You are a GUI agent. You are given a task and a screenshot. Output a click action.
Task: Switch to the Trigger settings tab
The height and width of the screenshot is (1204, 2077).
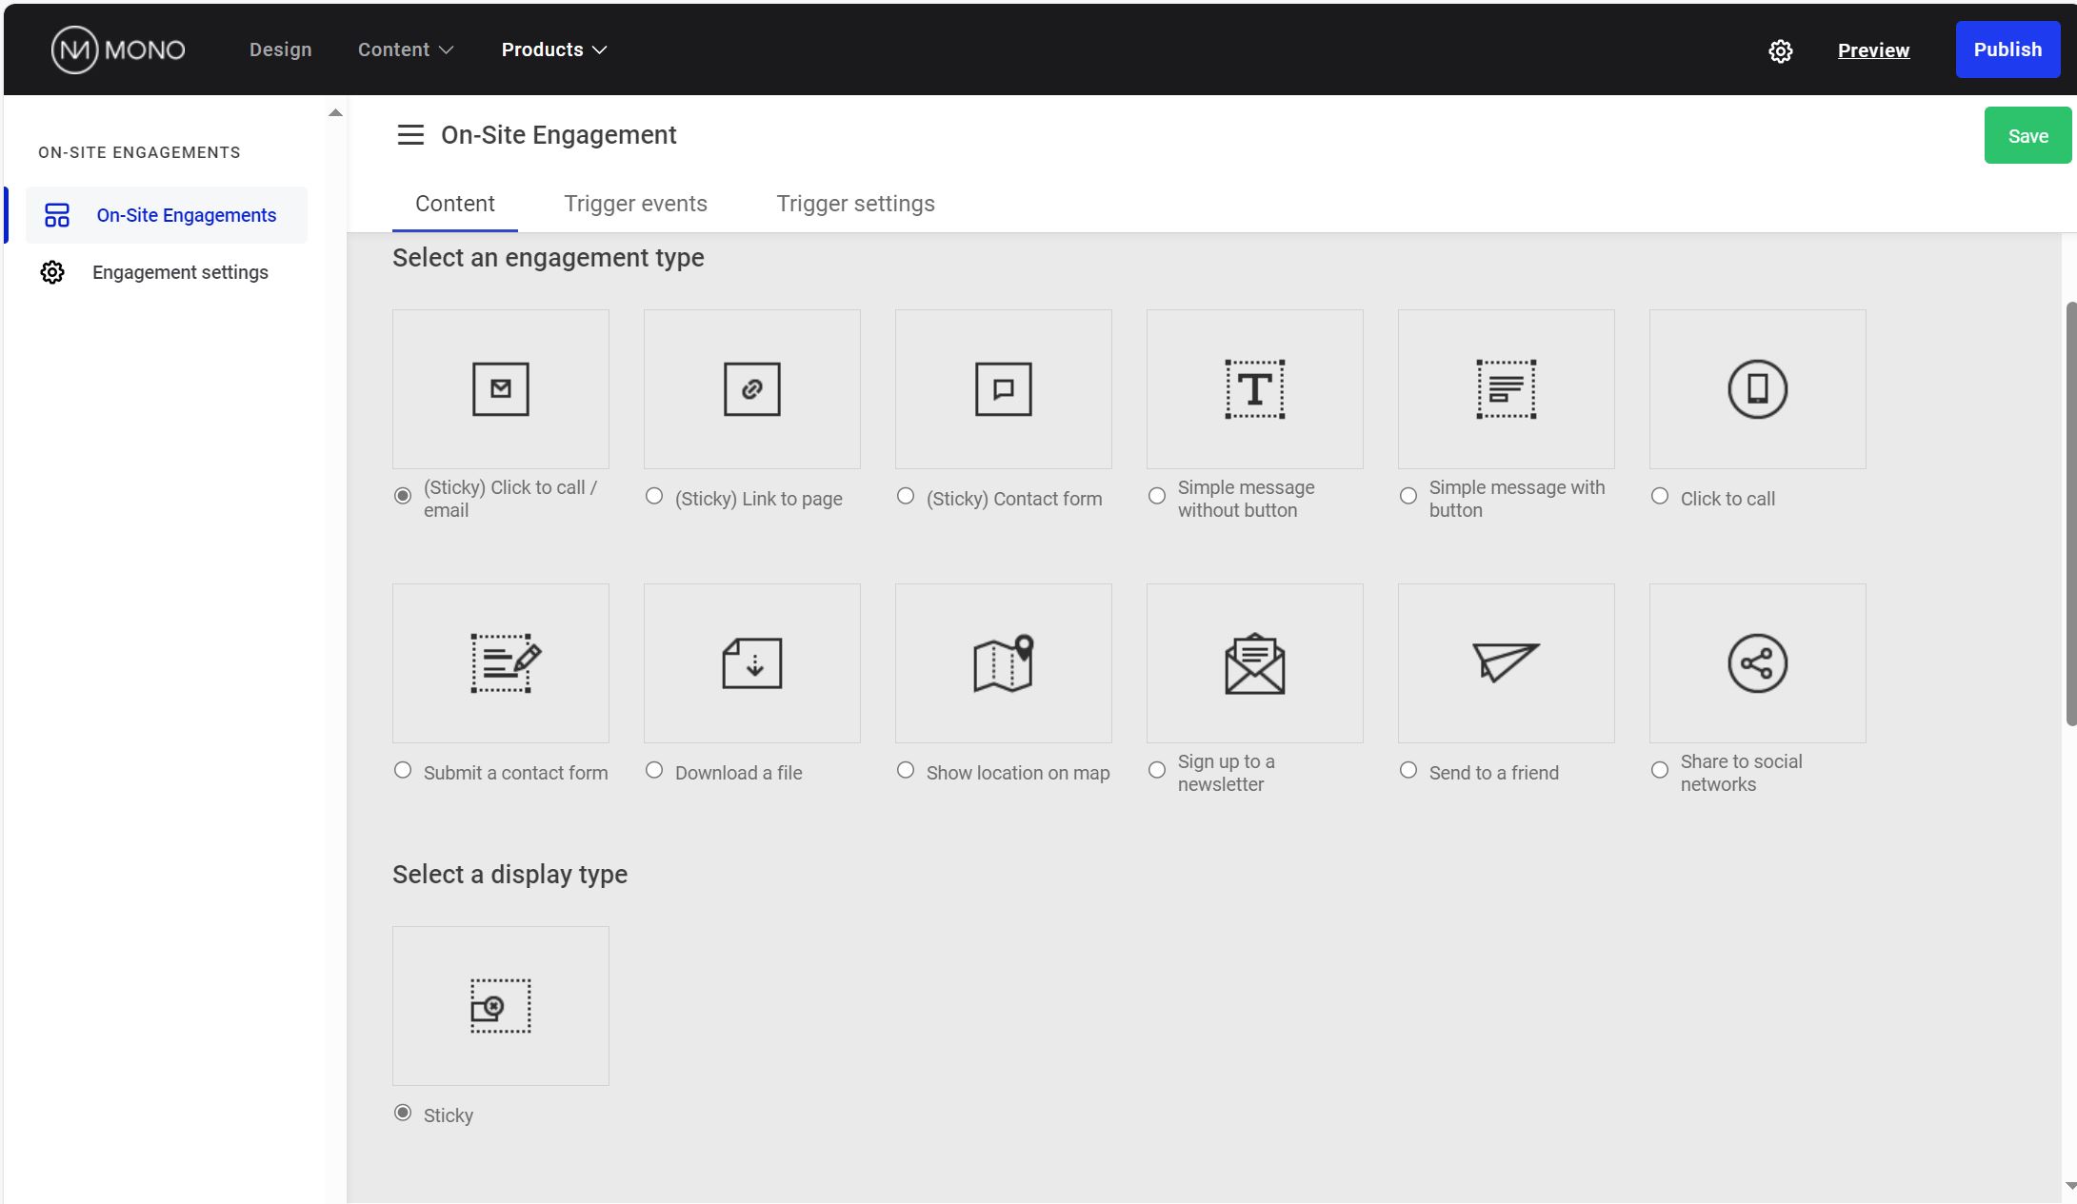855,204
